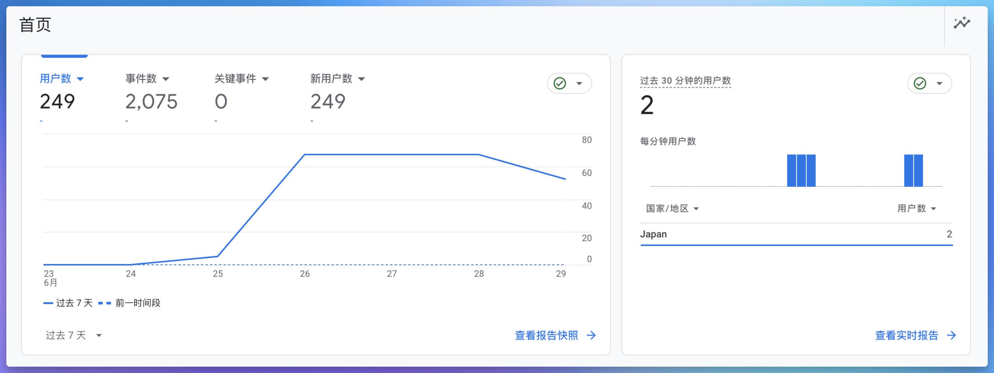This screenshot has height=373, width=994.
Task: Click the 事件数 metric dropdown caret
Action: [166, 79]
